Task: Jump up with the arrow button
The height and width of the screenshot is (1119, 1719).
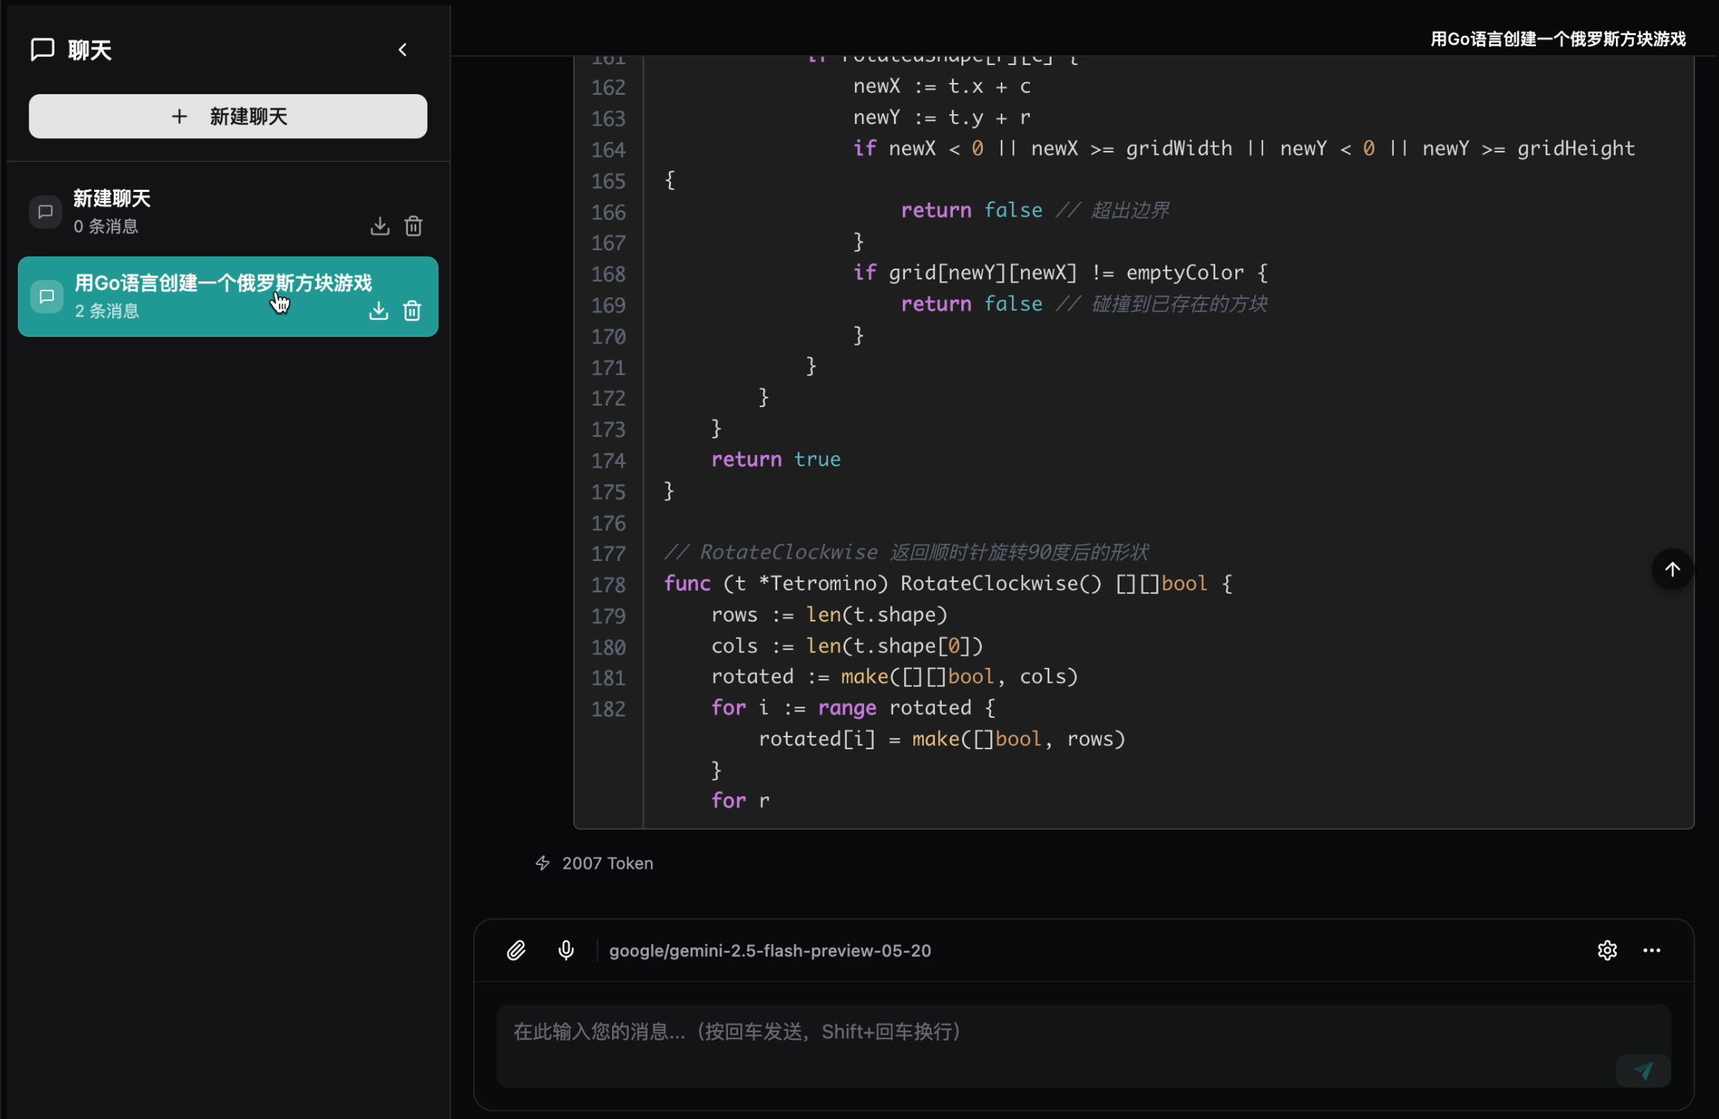Action: pyautogui.click(x=1672, y=569)
